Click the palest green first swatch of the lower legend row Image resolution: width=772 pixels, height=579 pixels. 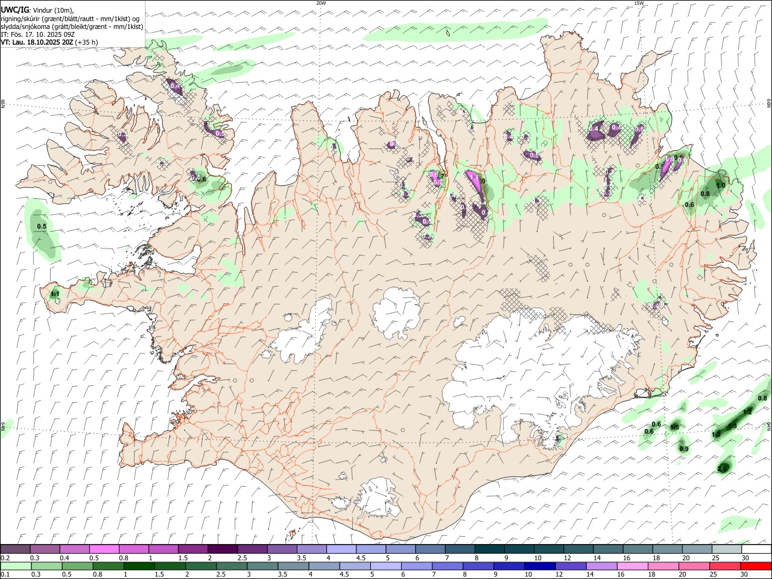[16, 566]
